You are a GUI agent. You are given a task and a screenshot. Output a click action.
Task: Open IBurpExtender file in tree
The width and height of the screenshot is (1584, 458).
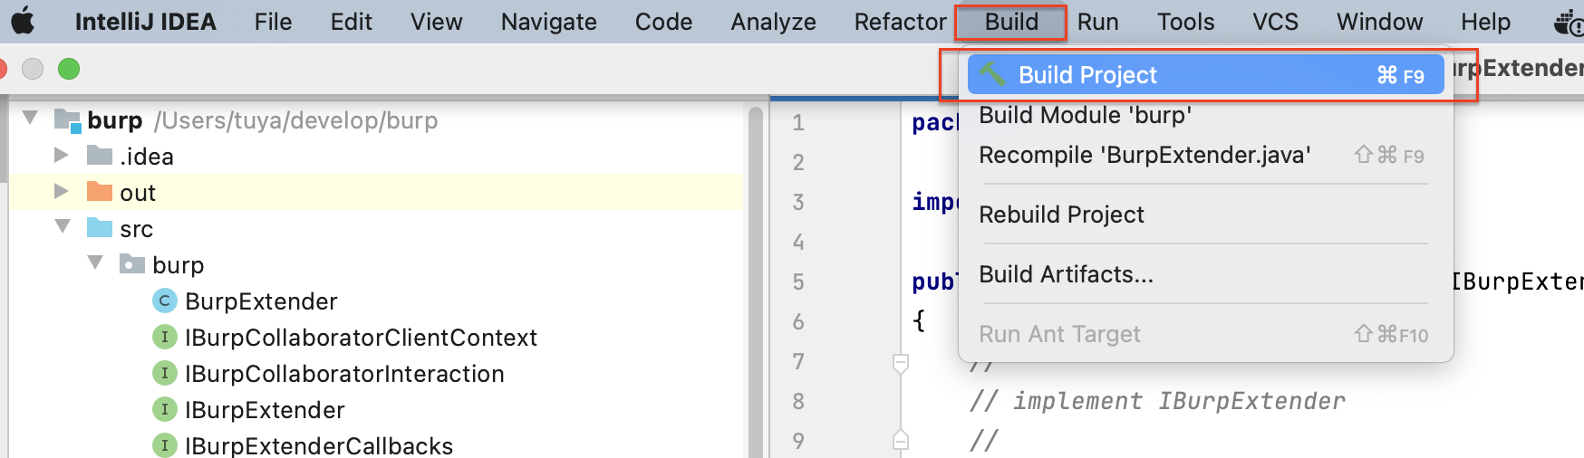265,410
